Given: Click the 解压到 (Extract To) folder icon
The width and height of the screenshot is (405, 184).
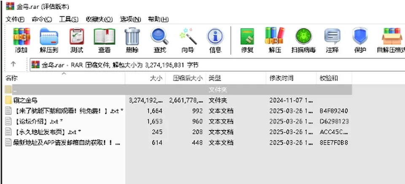Looking at the screenshot, I should [49, 36].
